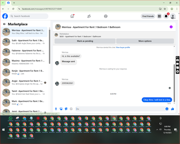The width and height of the screenshot is (180, 144).
Task: Click the red record app on taskbar
Action: tap(38, 118)
